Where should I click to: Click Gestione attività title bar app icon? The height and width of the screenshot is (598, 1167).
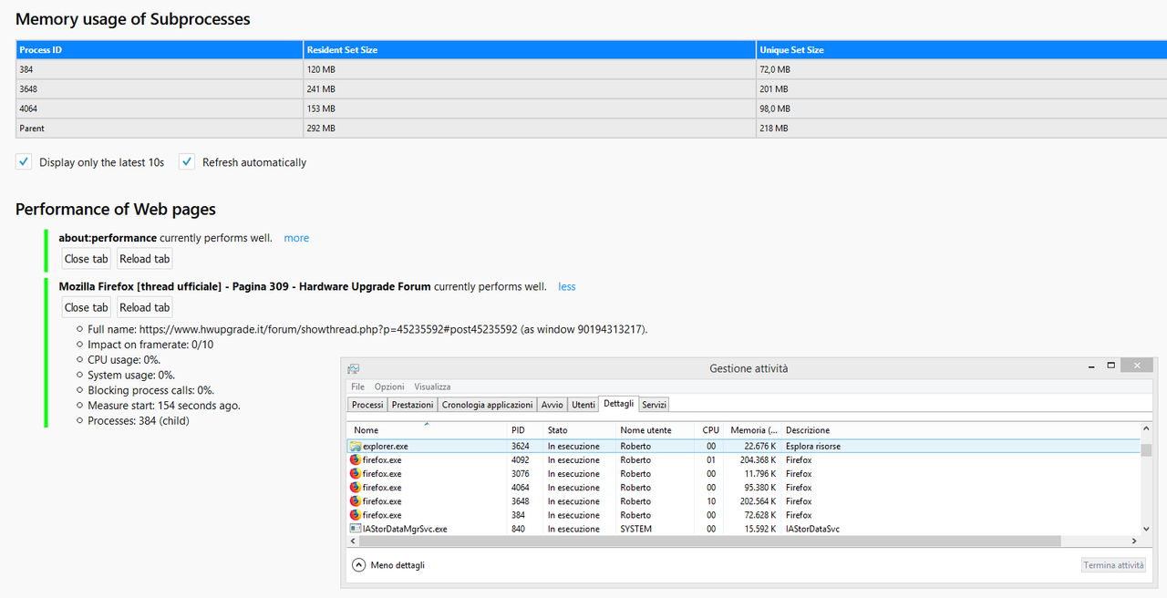click(354, 368)
